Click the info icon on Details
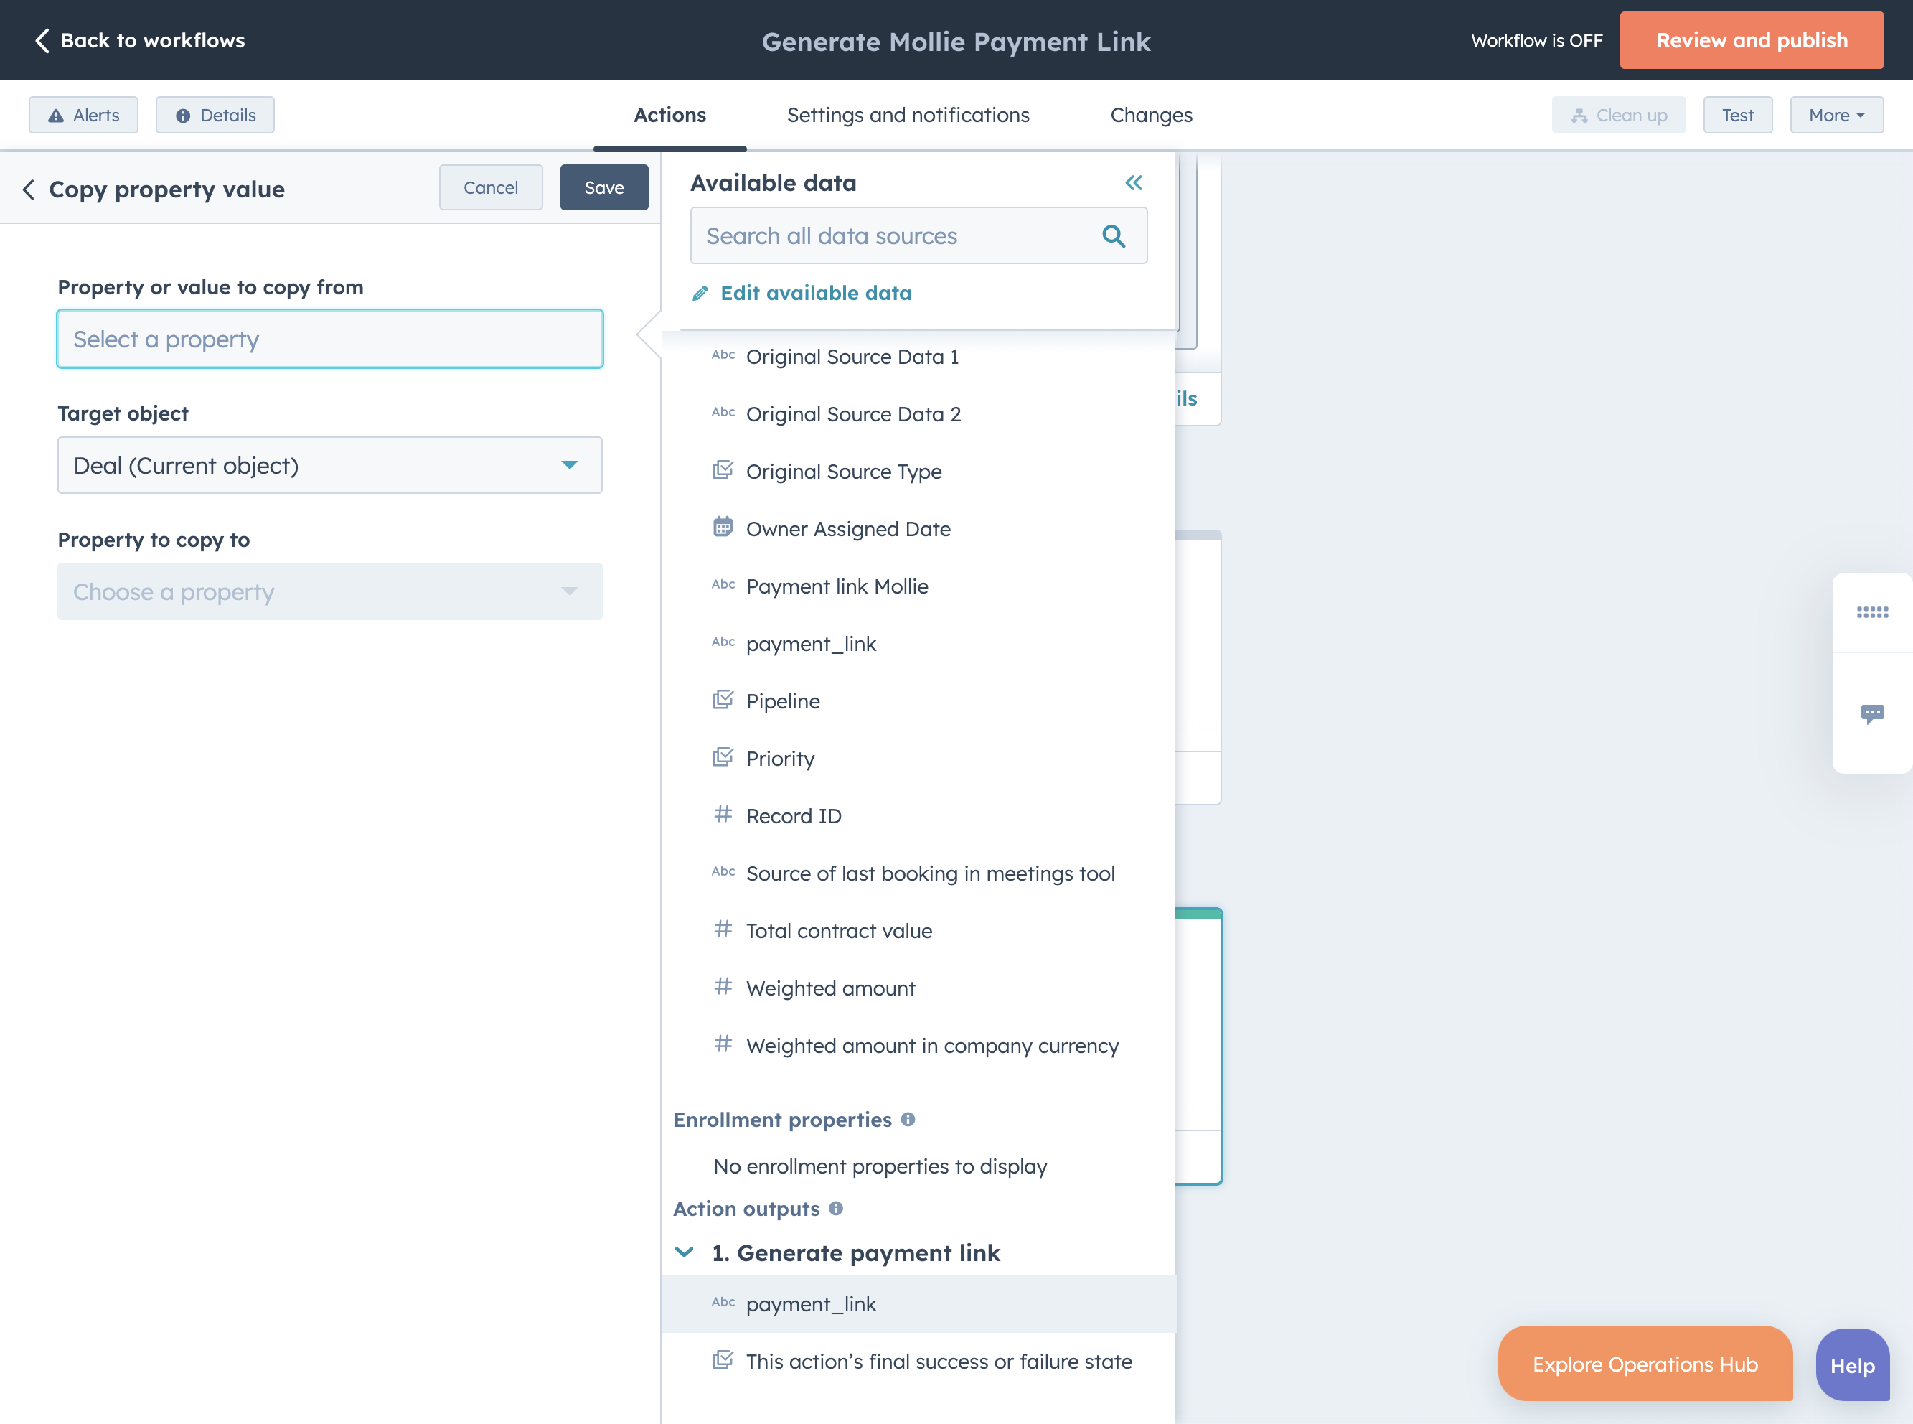Screen dimensions: 1913x1424 (x=183, y=116)
